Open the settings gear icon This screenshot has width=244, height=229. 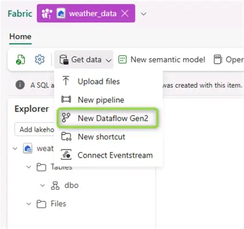point(40,59)
